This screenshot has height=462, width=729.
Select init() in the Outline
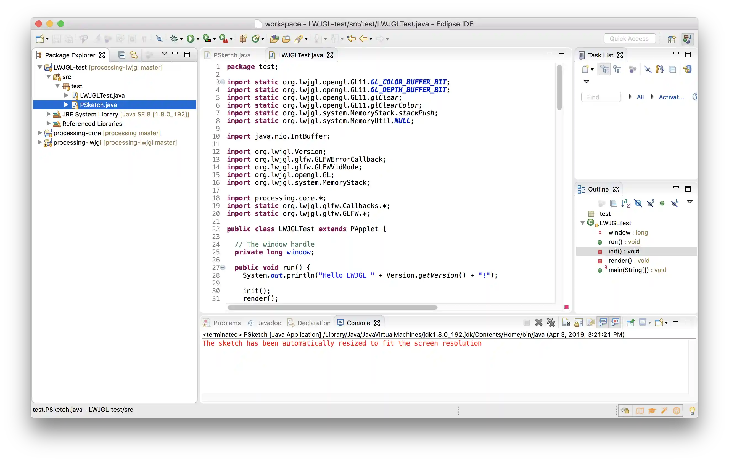pyautogui.click(x=624, y=251)
